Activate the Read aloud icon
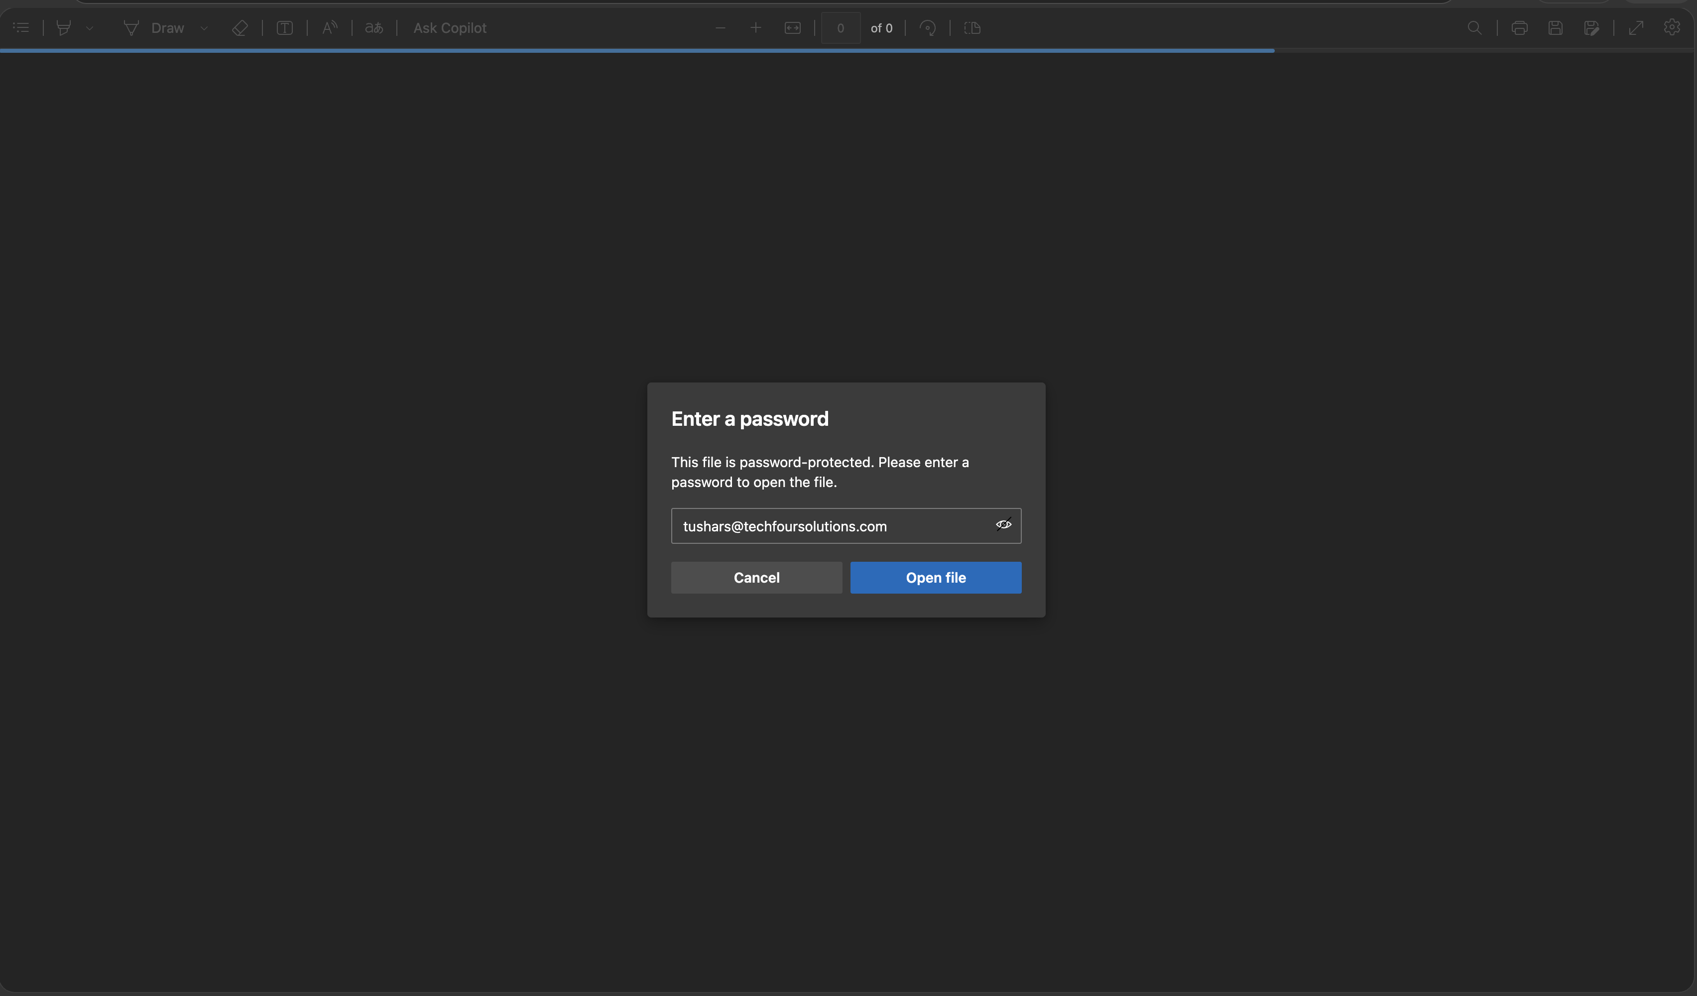The width and height of the screenshot is (1697, 996). [330, 27]
